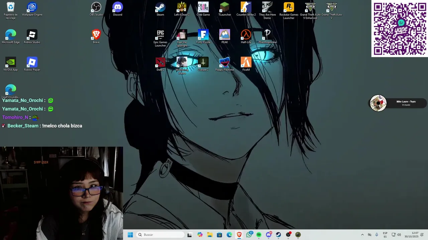Click the microphone tray icon
The width and height of the screenshot is (428, 240).
(x=377, y=235)
